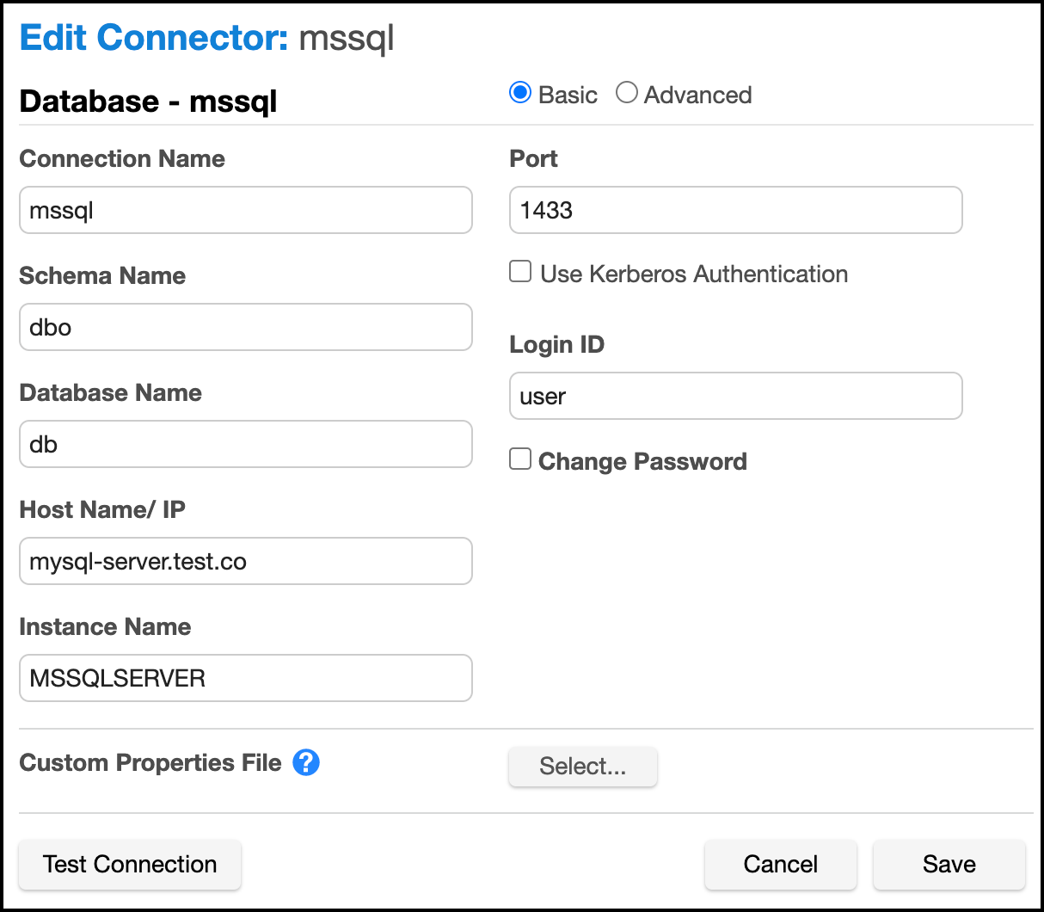
Task: Click the Change Password label text
Action: click(x=642, y=462)
